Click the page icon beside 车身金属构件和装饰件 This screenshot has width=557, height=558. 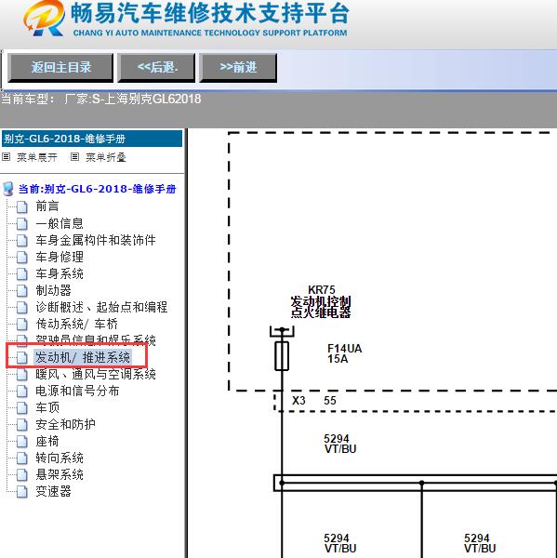[x=22, y=240]
